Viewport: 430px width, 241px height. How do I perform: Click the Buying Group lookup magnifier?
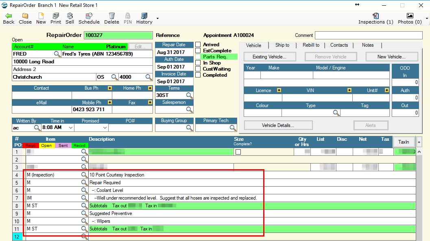point(189,127)
